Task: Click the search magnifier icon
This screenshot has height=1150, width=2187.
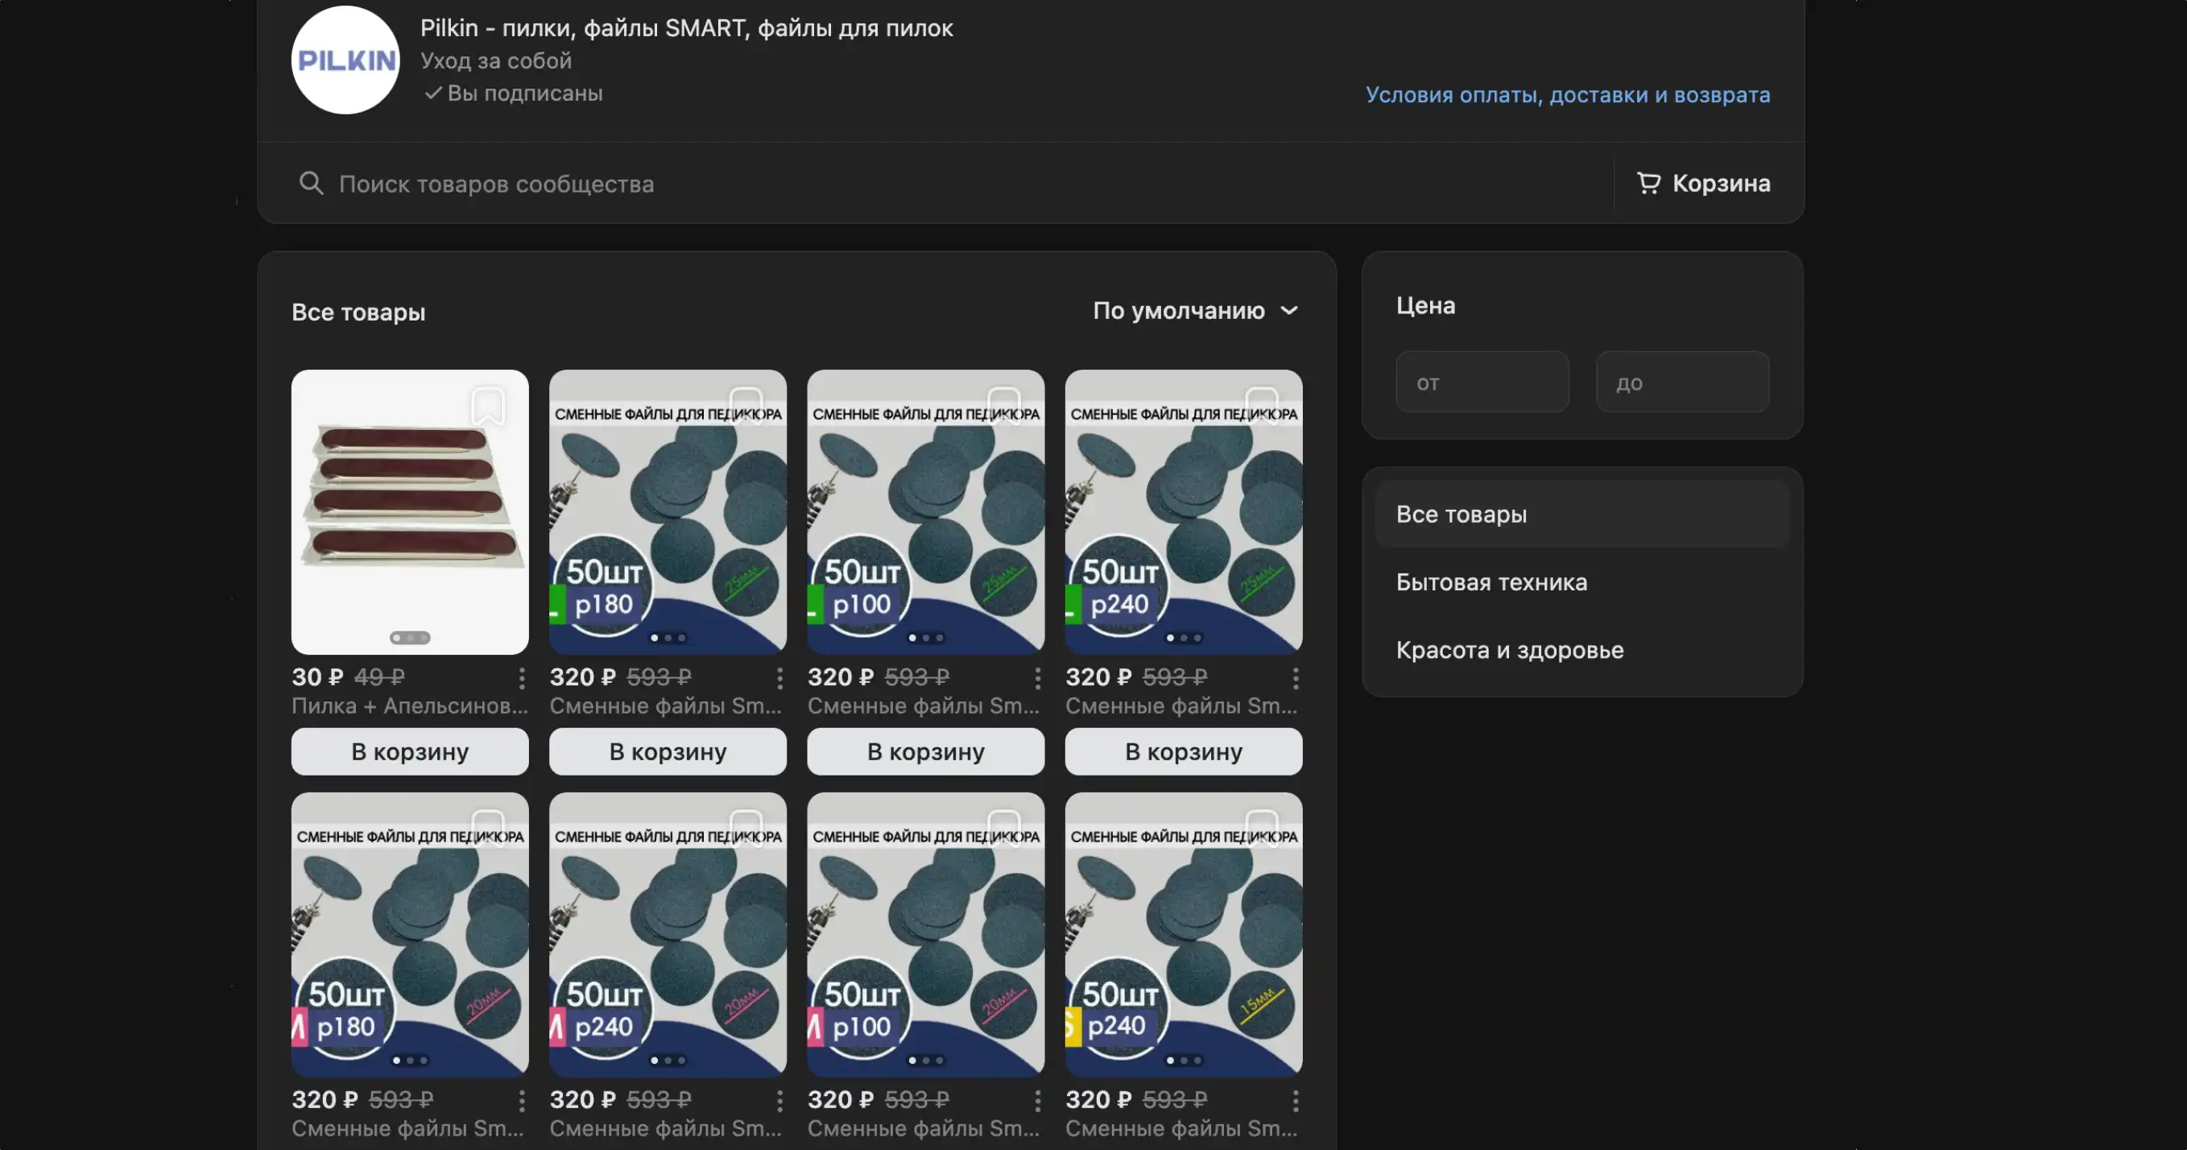Action: click(x=311, y=184)
